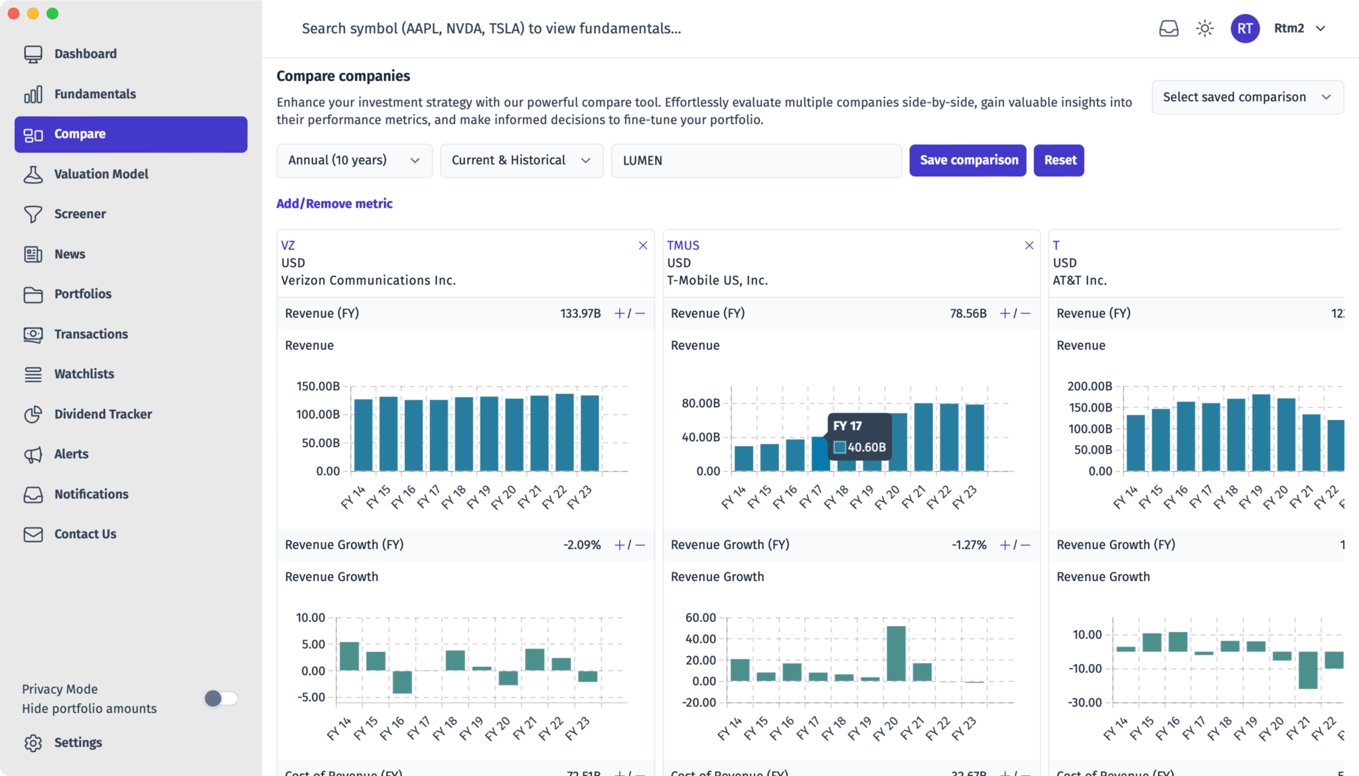Toggle Privacy Mode switch

click(221, 698)
